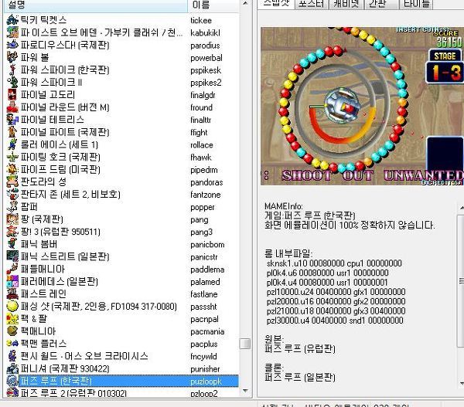Select the 팝퍼 game icon

[x=12, y=206]
